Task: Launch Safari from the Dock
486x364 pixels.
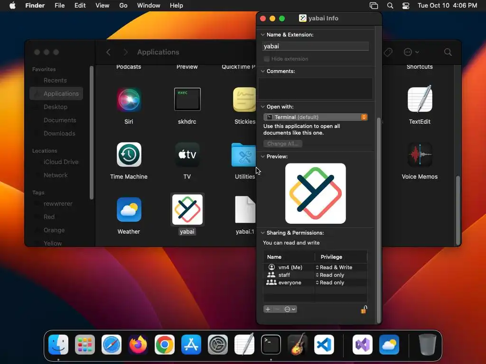Action: (x=111, y=345)
